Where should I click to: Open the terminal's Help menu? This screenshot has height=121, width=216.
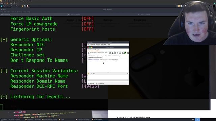point(29,12)
